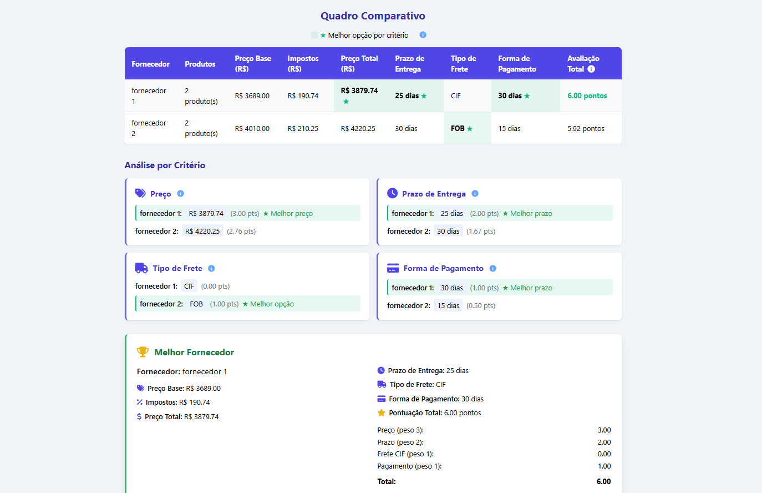Screen dimensions: 762x493
Task: Open info icon next to Forma de Pagamento card title
Action: (x=492, y=269)
